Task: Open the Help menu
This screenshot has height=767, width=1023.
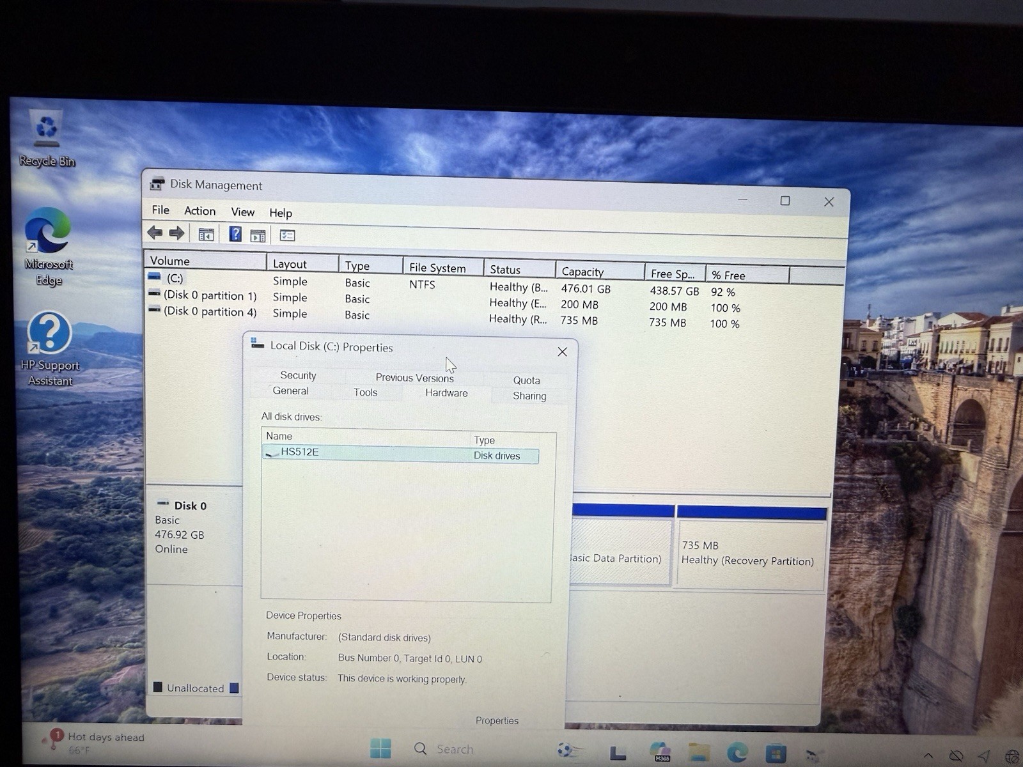Action: click(x=280, y=213)
